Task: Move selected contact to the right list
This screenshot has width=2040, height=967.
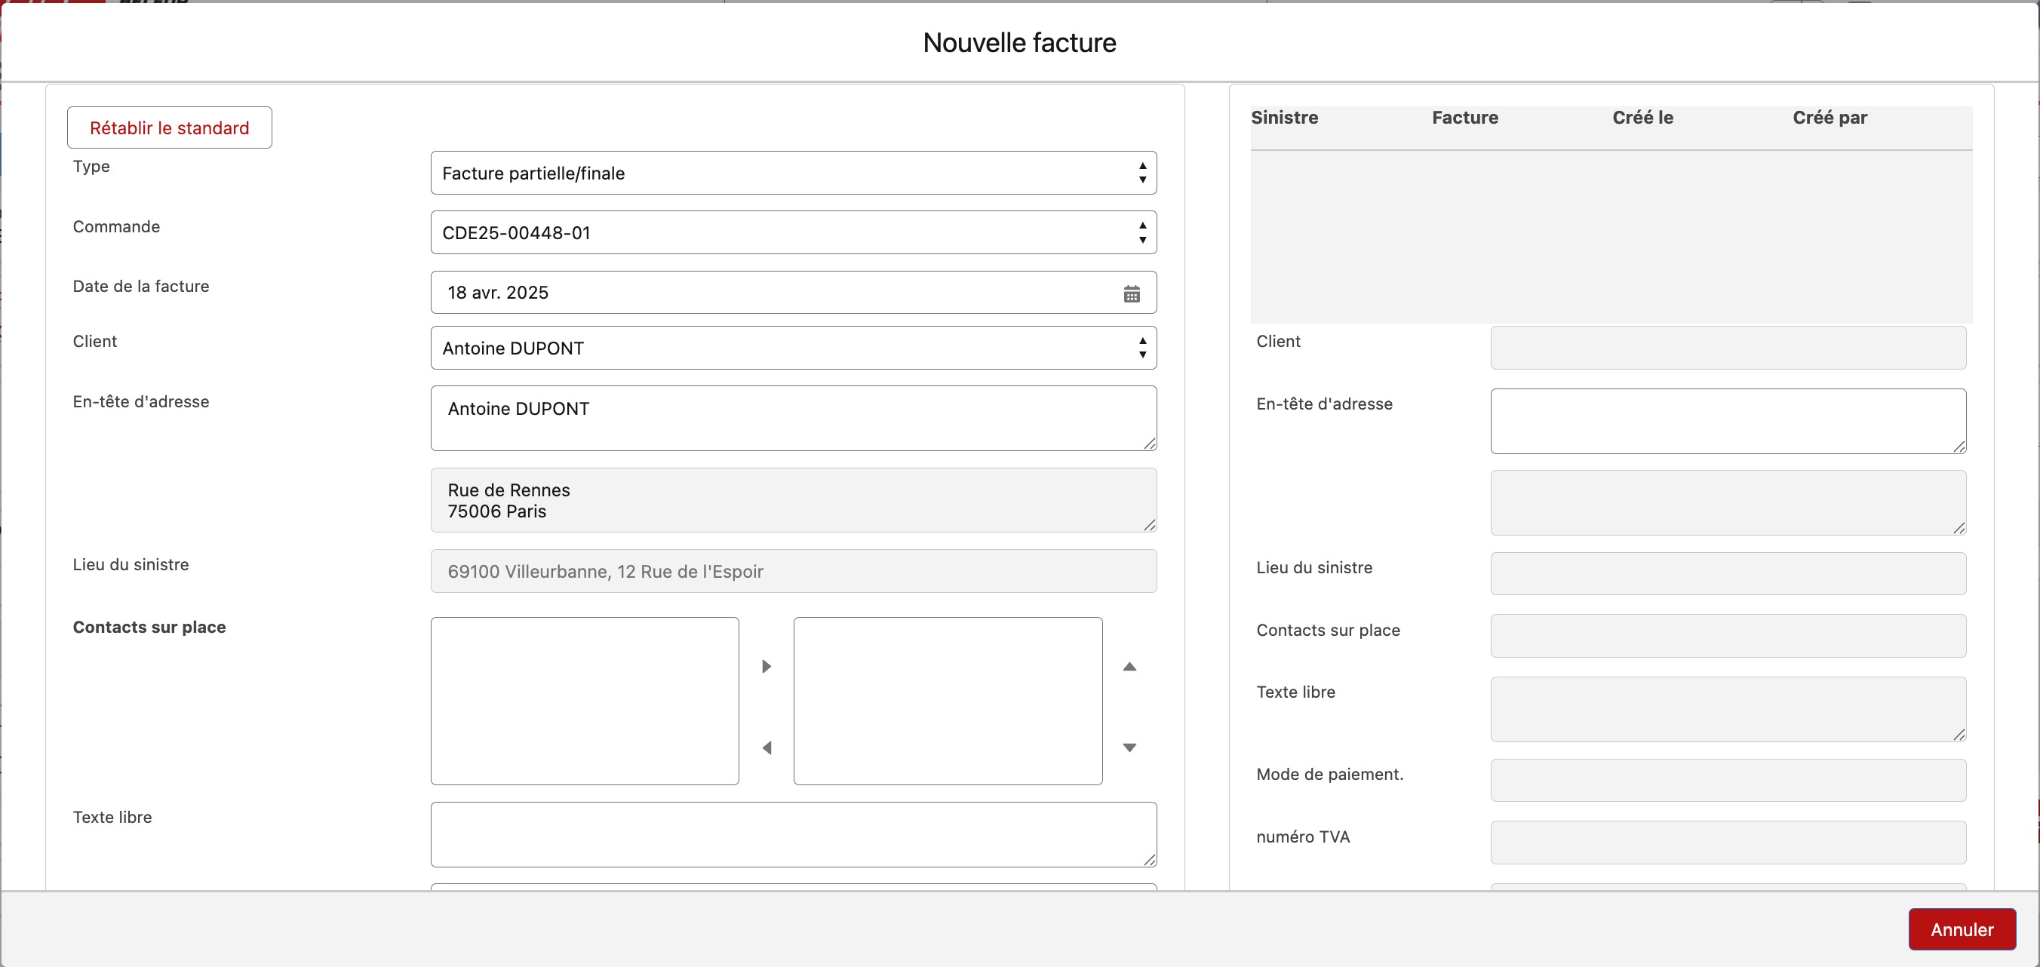Action: click(766, 666)
